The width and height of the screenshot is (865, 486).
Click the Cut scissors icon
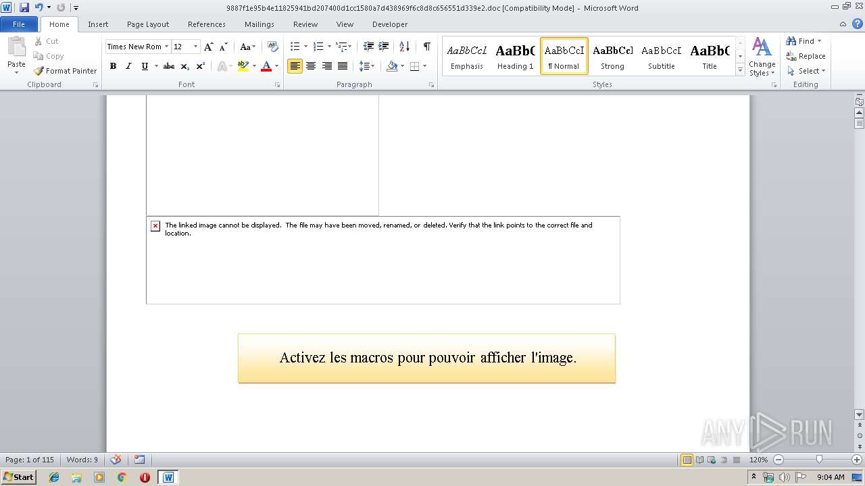[39, 41]
